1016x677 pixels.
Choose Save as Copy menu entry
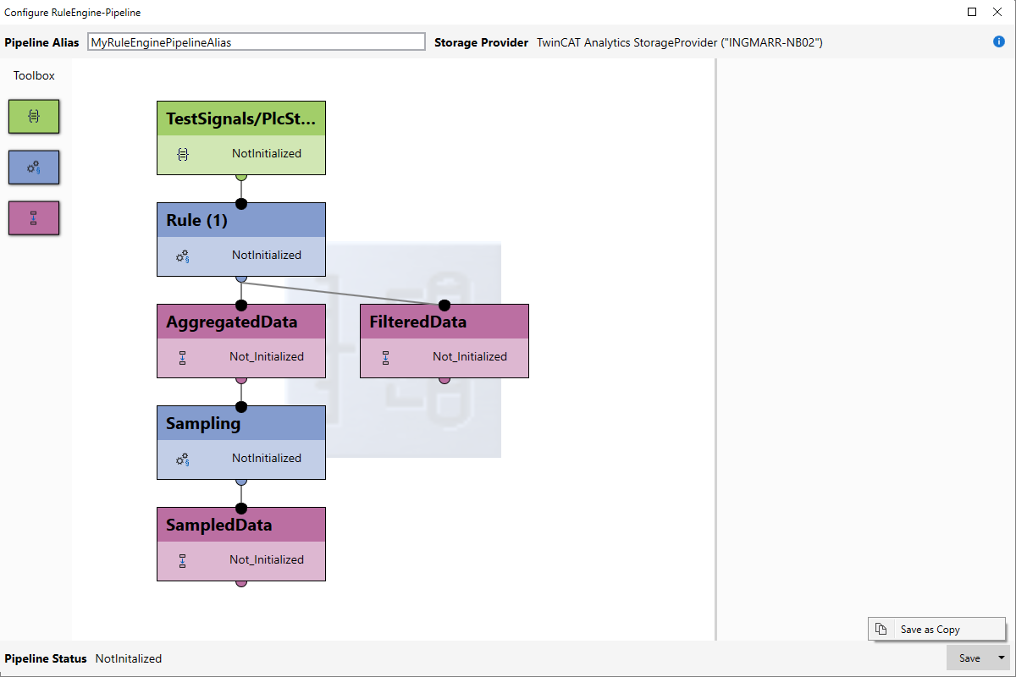tap(936, 629)
